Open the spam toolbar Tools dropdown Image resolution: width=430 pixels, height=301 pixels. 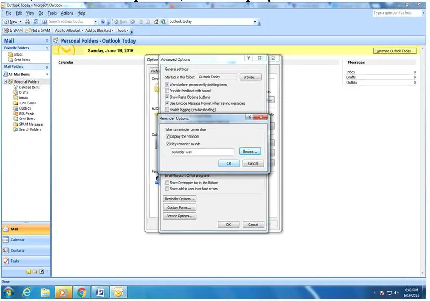123,30
